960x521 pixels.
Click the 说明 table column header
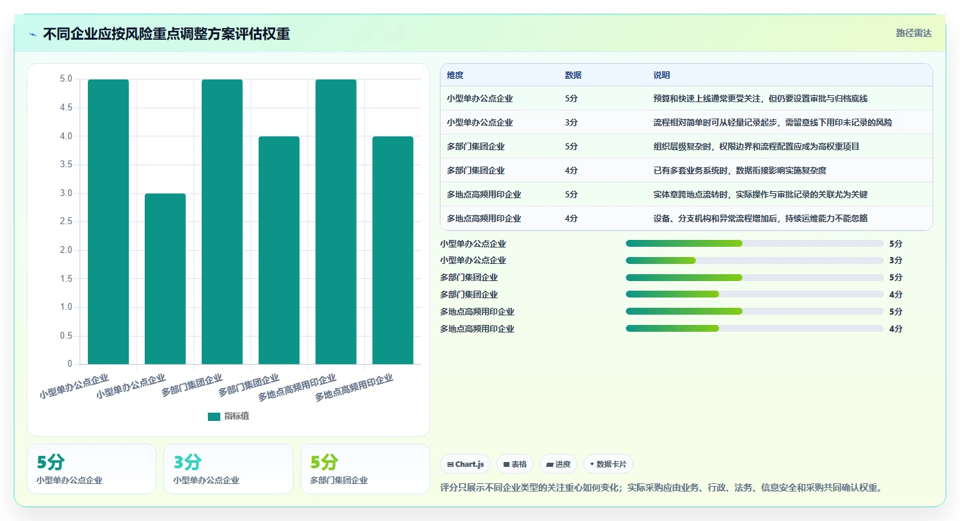point(662,75)
